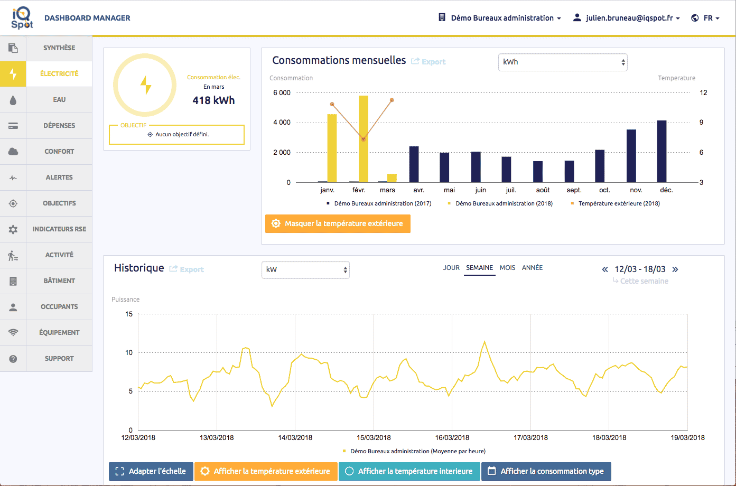Toggle Afficher la température extérieure
Image resolution: width=736 pixels, height=486 pixels.
click(266, 471)
